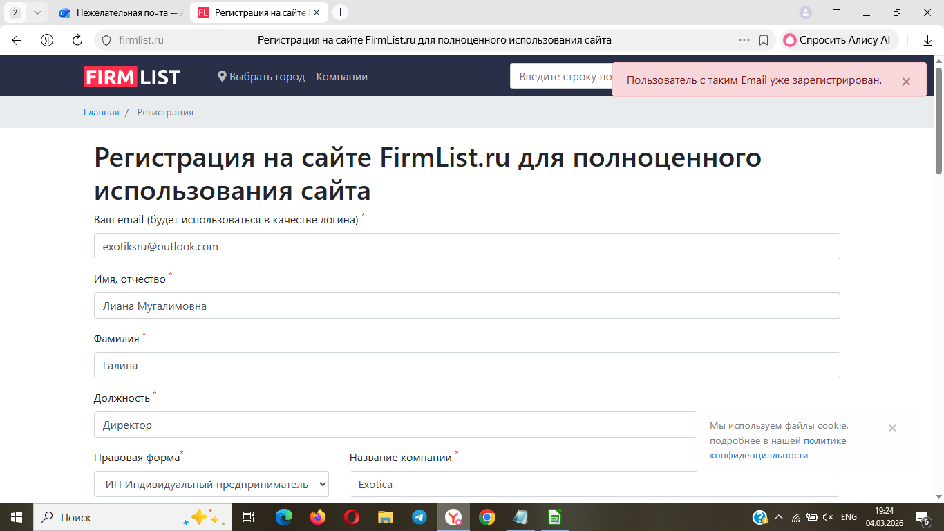Viewport: 944px width, 531px height.
Task: Open Task View on the taskbar
Action: point(249,517)
